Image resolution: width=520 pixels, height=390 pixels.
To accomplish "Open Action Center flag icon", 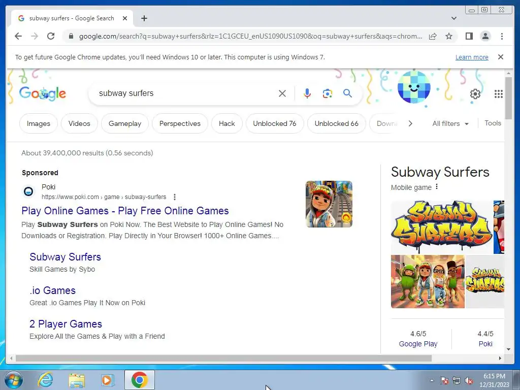I will click(x=444, y=380).
